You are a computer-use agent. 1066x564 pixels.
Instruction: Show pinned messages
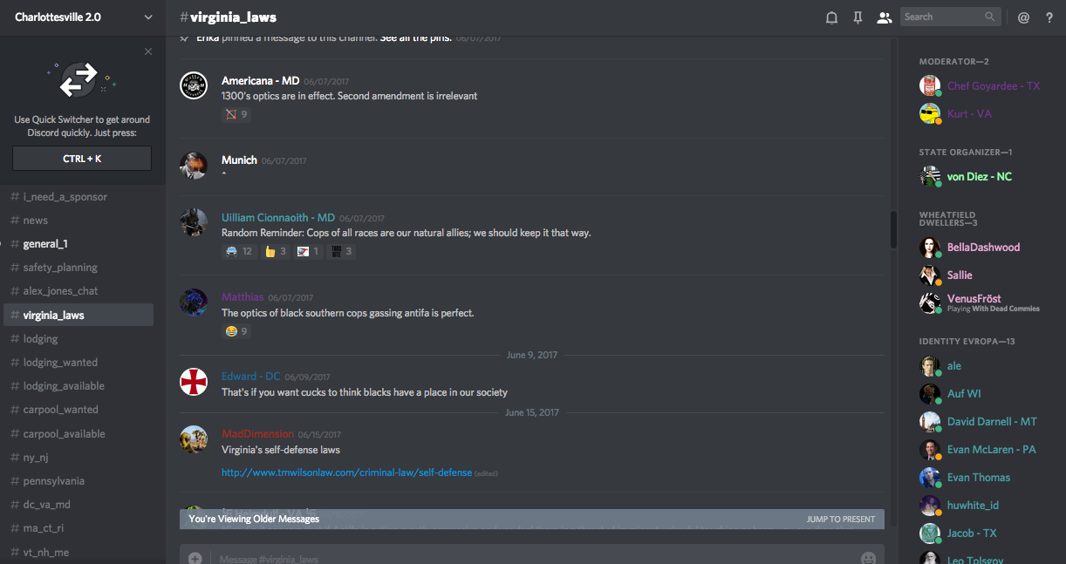coord(858,17)
